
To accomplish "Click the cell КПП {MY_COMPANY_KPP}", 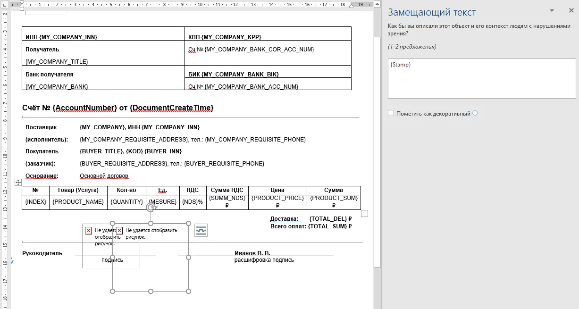I will tap(268, 34).
